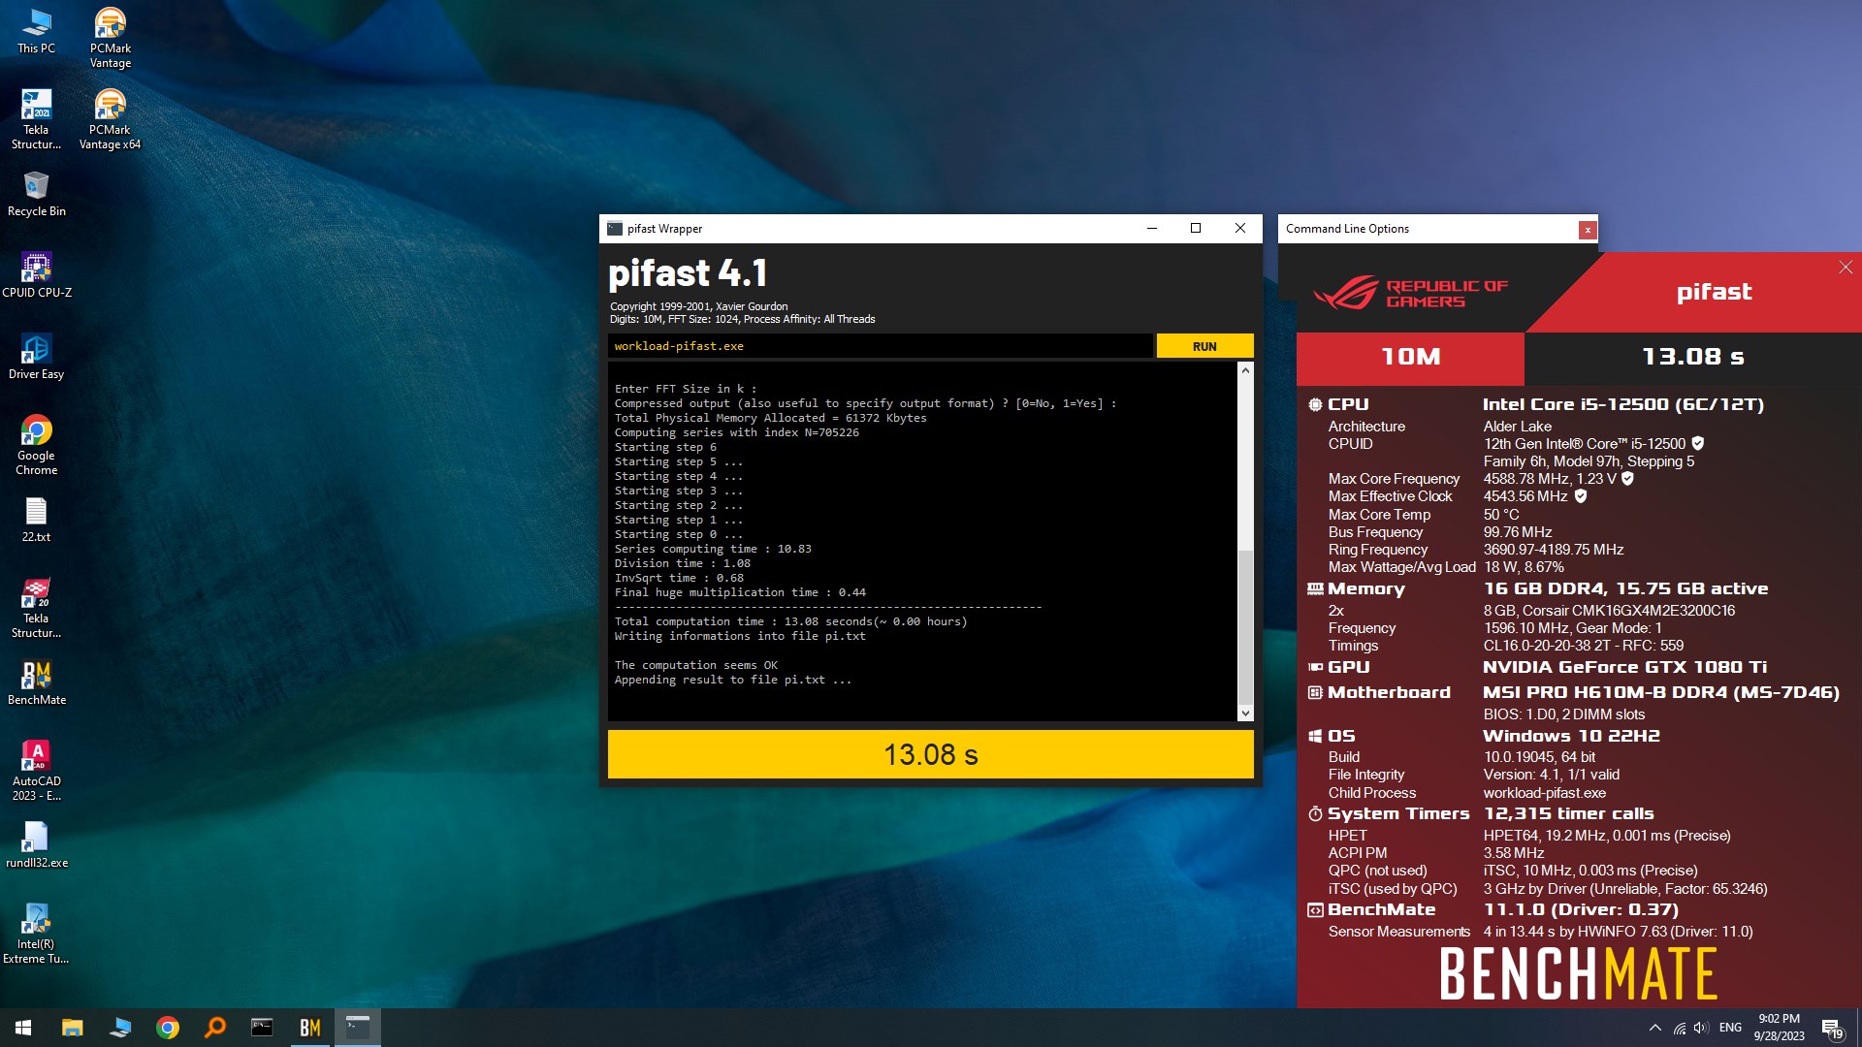
Task: Maximize the pifast Wrapper window
Action: pos(1196,229)
